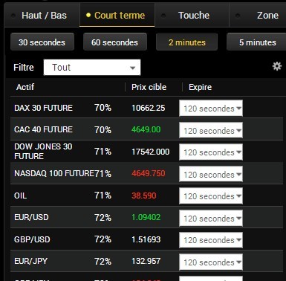
Task: Click the Filtre label
Action: 24,68
